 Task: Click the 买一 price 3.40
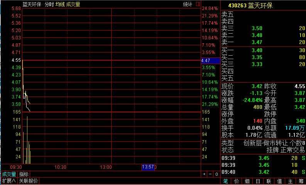pos(257,50)
